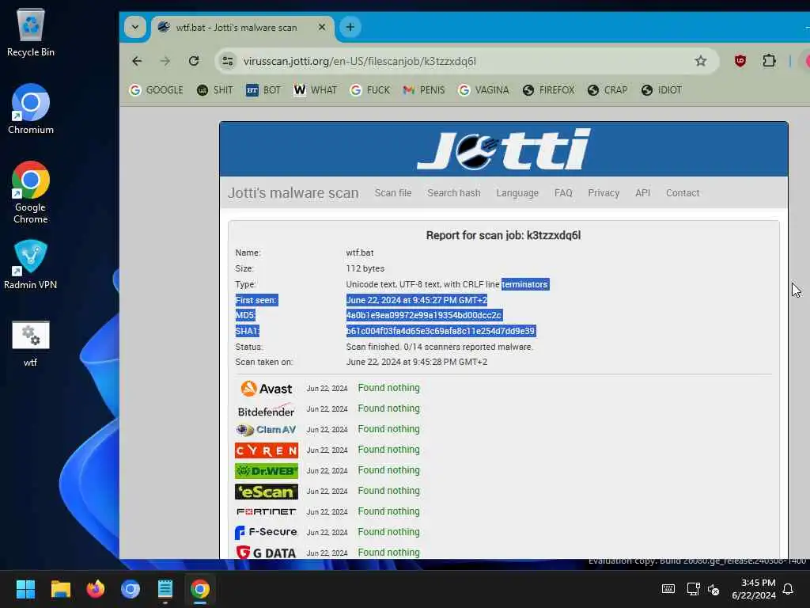810x608 pixels.
Task: Open the Windows Start menu
Action: (25, 589)
